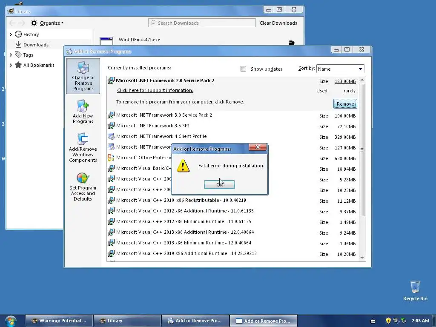The image size is (436, 327).
Task: Select Tags item in Library sidebar
Action: point(28,55)
